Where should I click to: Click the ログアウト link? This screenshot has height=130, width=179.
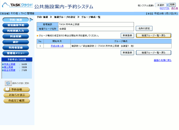click(x=165, y=8)
